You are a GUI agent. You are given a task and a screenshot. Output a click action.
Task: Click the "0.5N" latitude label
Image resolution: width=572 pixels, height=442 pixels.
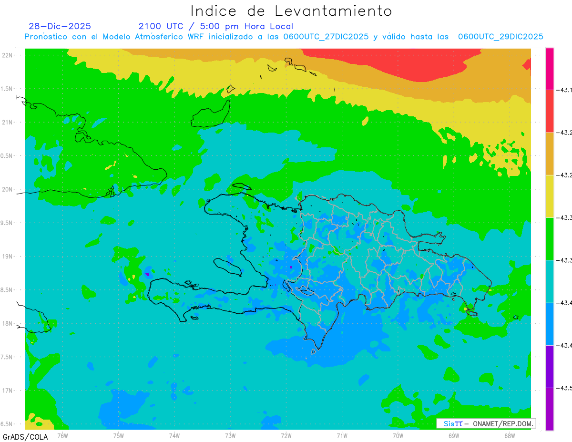click(7, 156)
